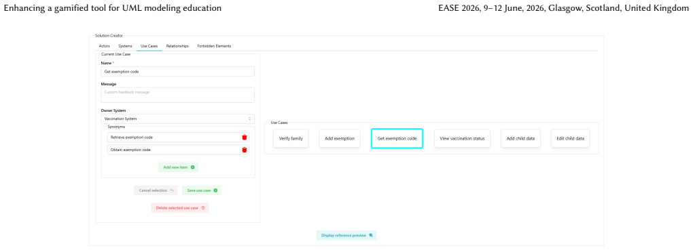Viewport: 693px width, 250px height.
Task: Switch to the Relationships tab
Action: click(177, 46)
